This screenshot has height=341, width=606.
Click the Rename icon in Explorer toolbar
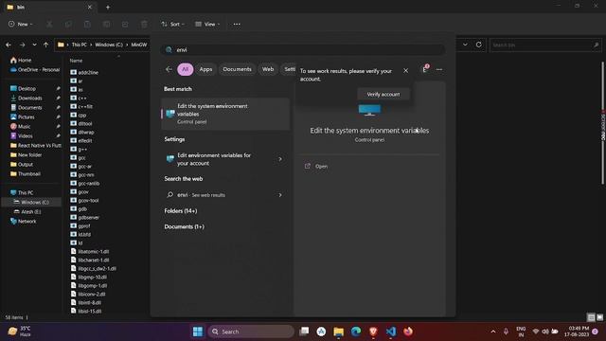[106, 25]
